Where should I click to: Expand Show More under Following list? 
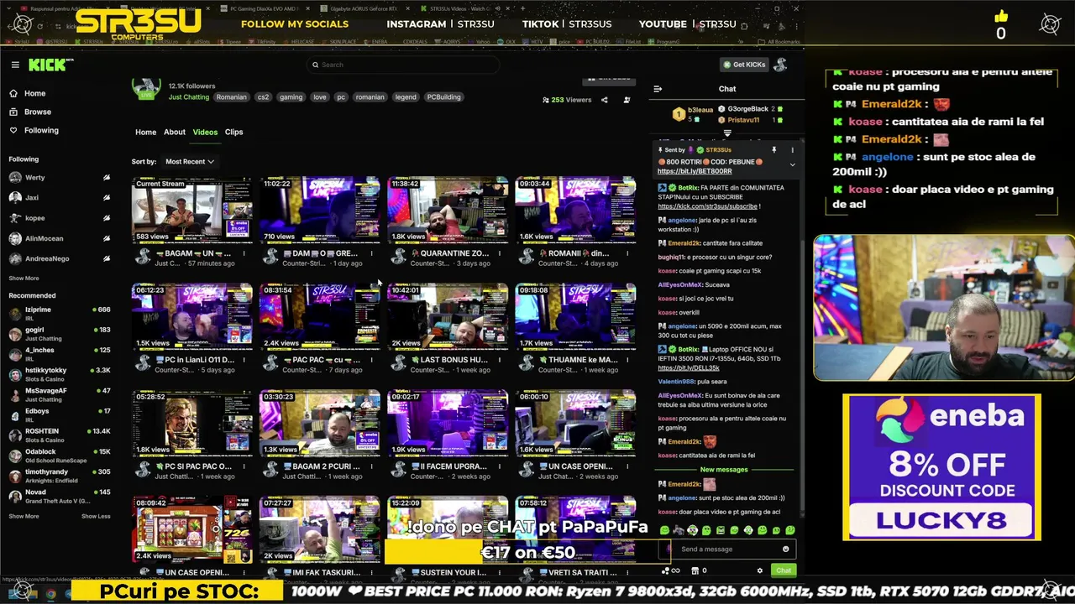[x=24, y=278]
